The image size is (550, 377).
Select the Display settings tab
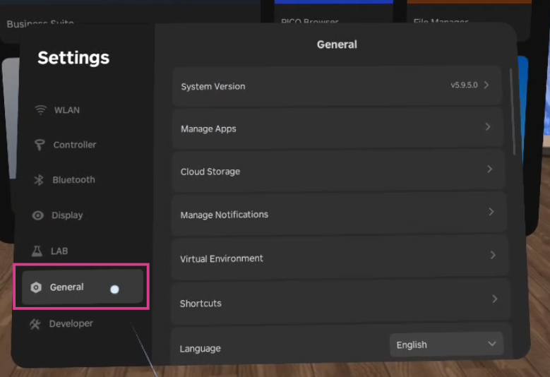[x=67, y=215]
